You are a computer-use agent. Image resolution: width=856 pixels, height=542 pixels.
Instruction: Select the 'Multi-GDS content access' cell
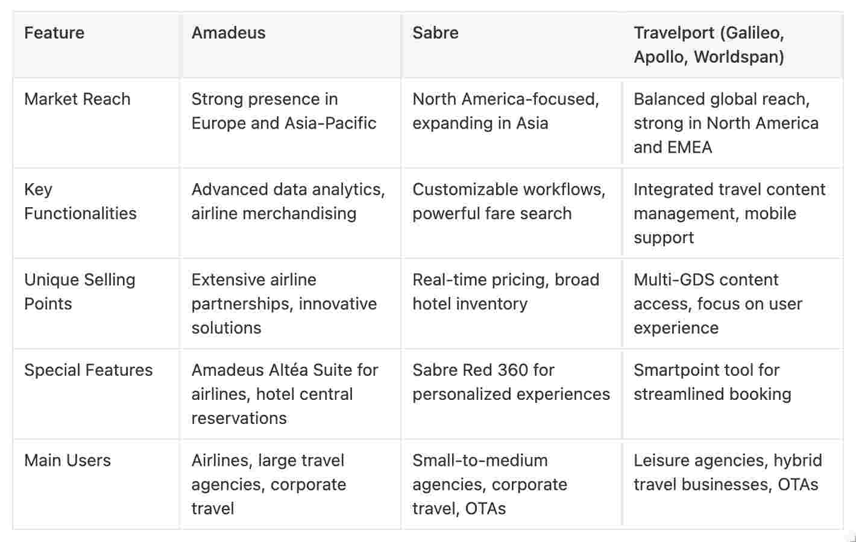coord(717,304)
